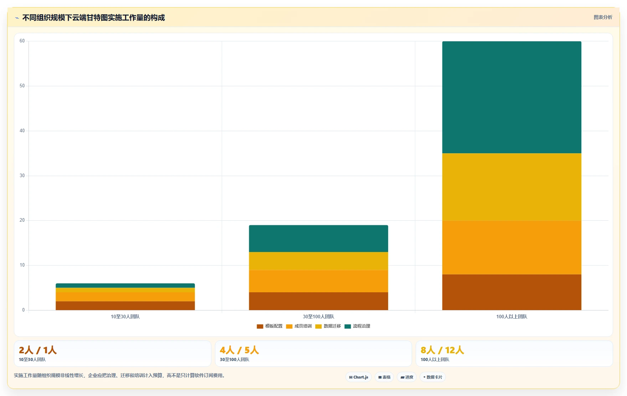The image size is (627, 396).
Task: Toggle the 模板配置 legend item
Action: (269, 326)
